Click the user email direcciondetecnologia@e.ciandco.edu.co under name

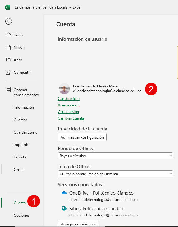[x=107, y=91]
